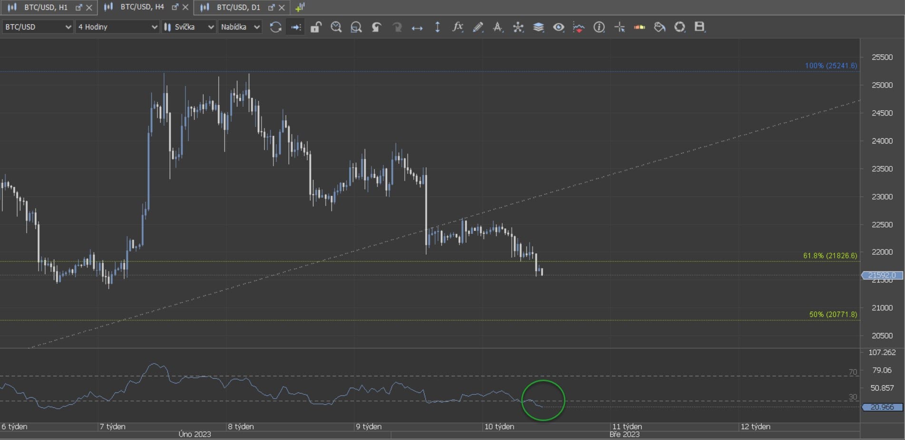Image resolution: width=905 pixels, height=440 pixels.
Task: Click the layers stack icon
Action: click(x=538, y=27)
